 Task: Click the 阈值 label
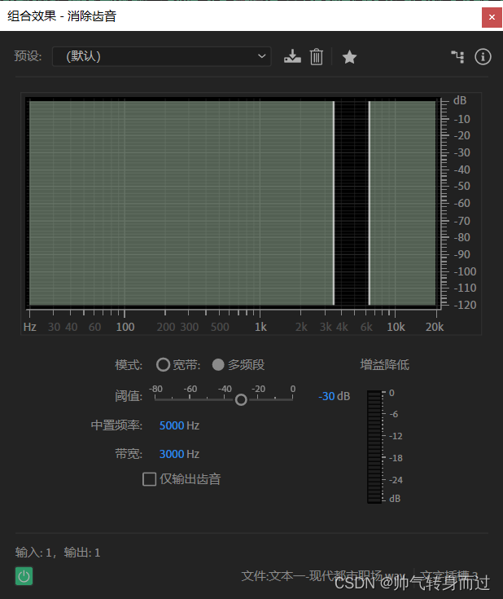(x=129, y=396)
